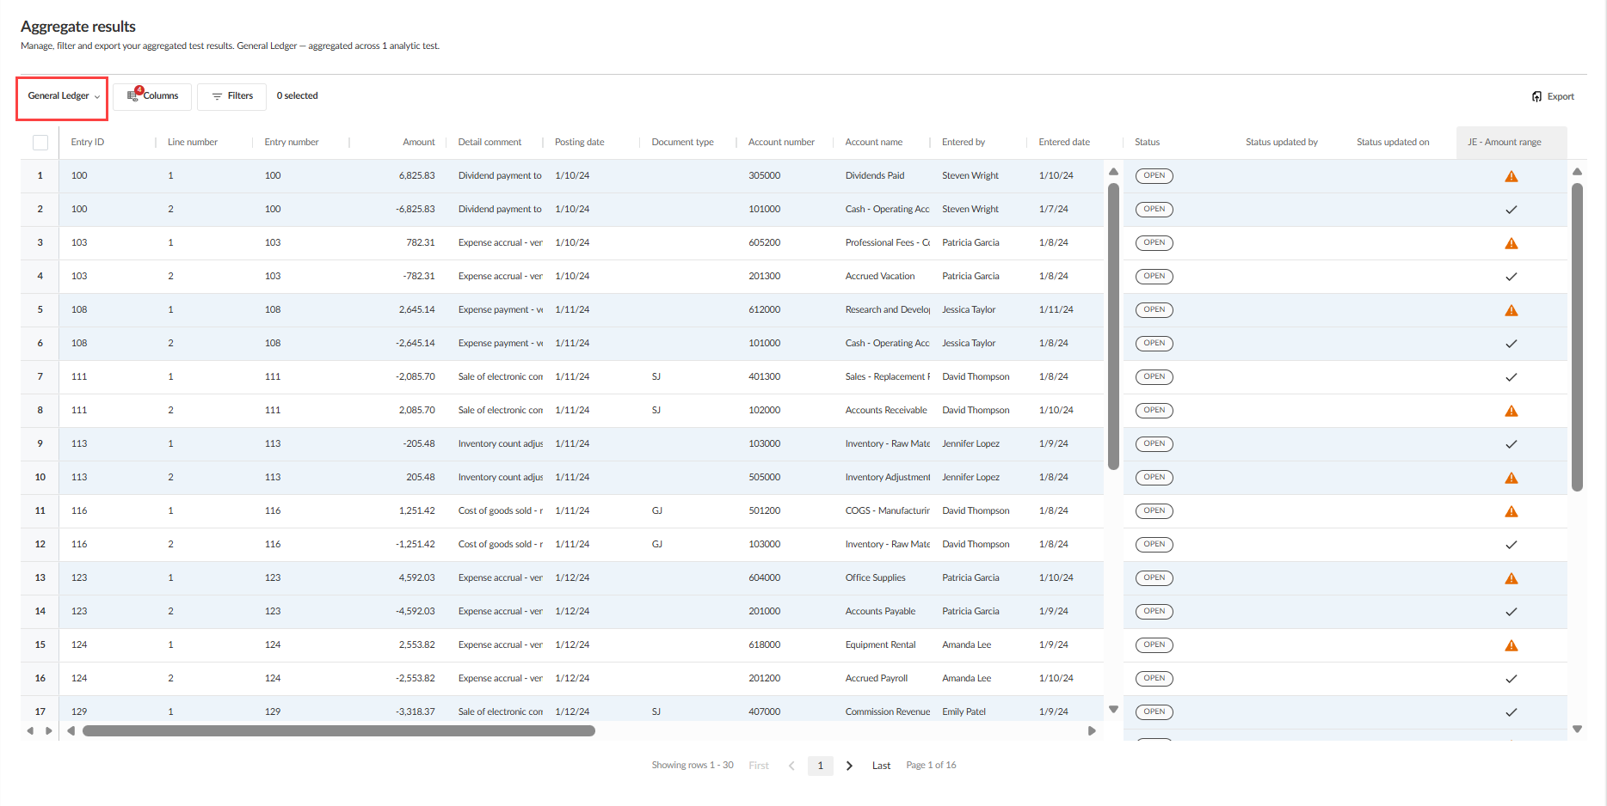Click the right panel scroll down arrow

click(1577, 729)
